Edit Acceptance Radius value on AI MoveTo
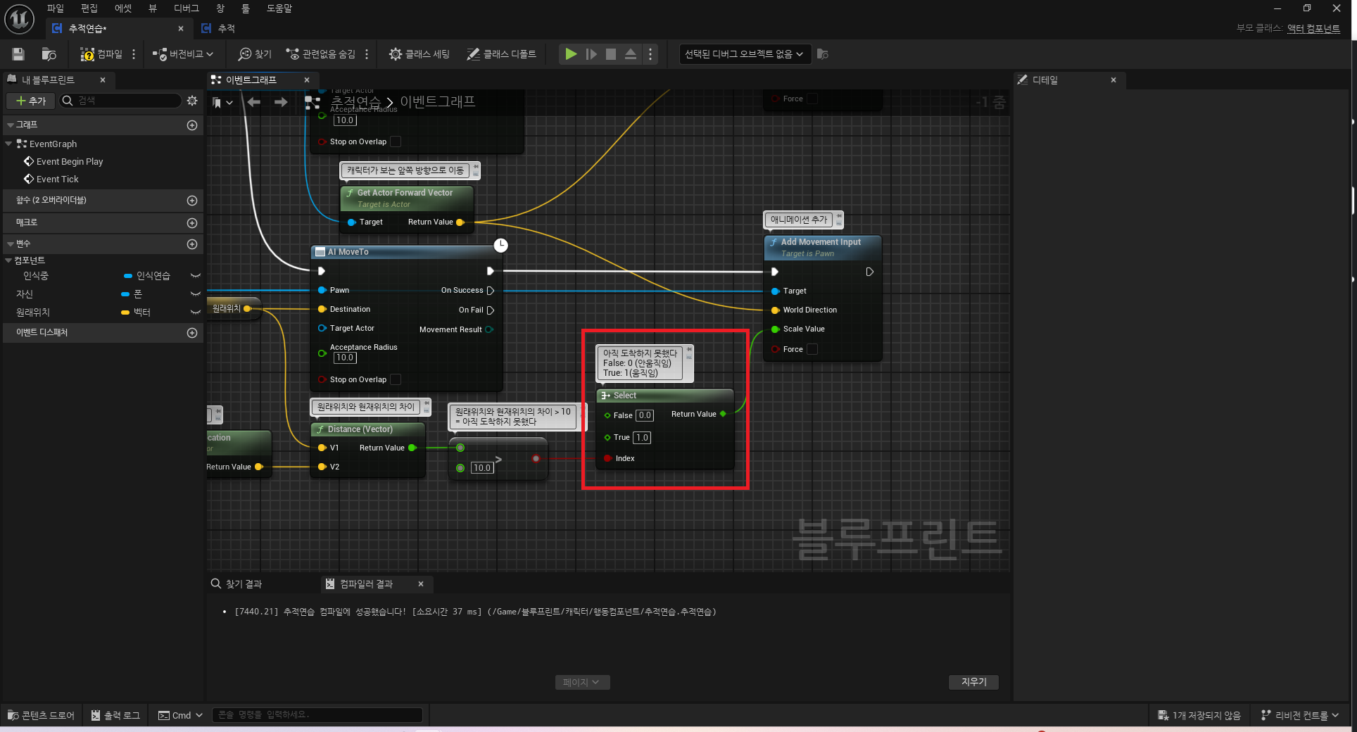Screen dimensions: 1357x732 (x=345, y=358)
